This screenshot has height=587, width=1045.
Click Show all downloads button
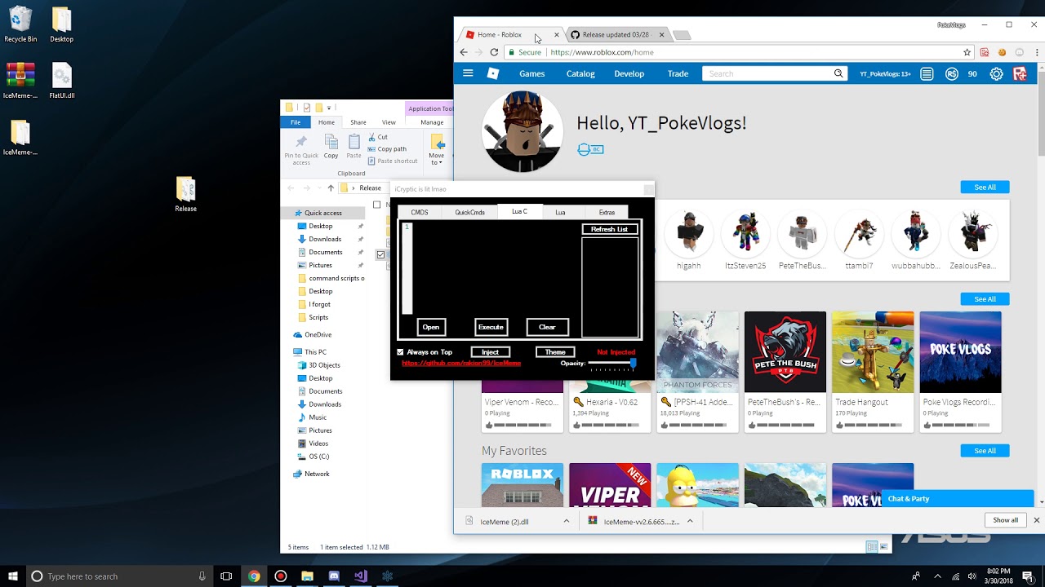coord(1006,520)
